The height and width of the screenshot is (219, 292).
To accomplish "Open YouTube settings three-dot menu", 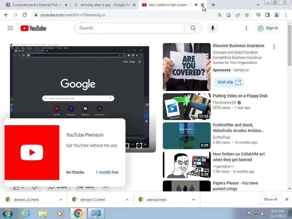I will coord(246,28).
